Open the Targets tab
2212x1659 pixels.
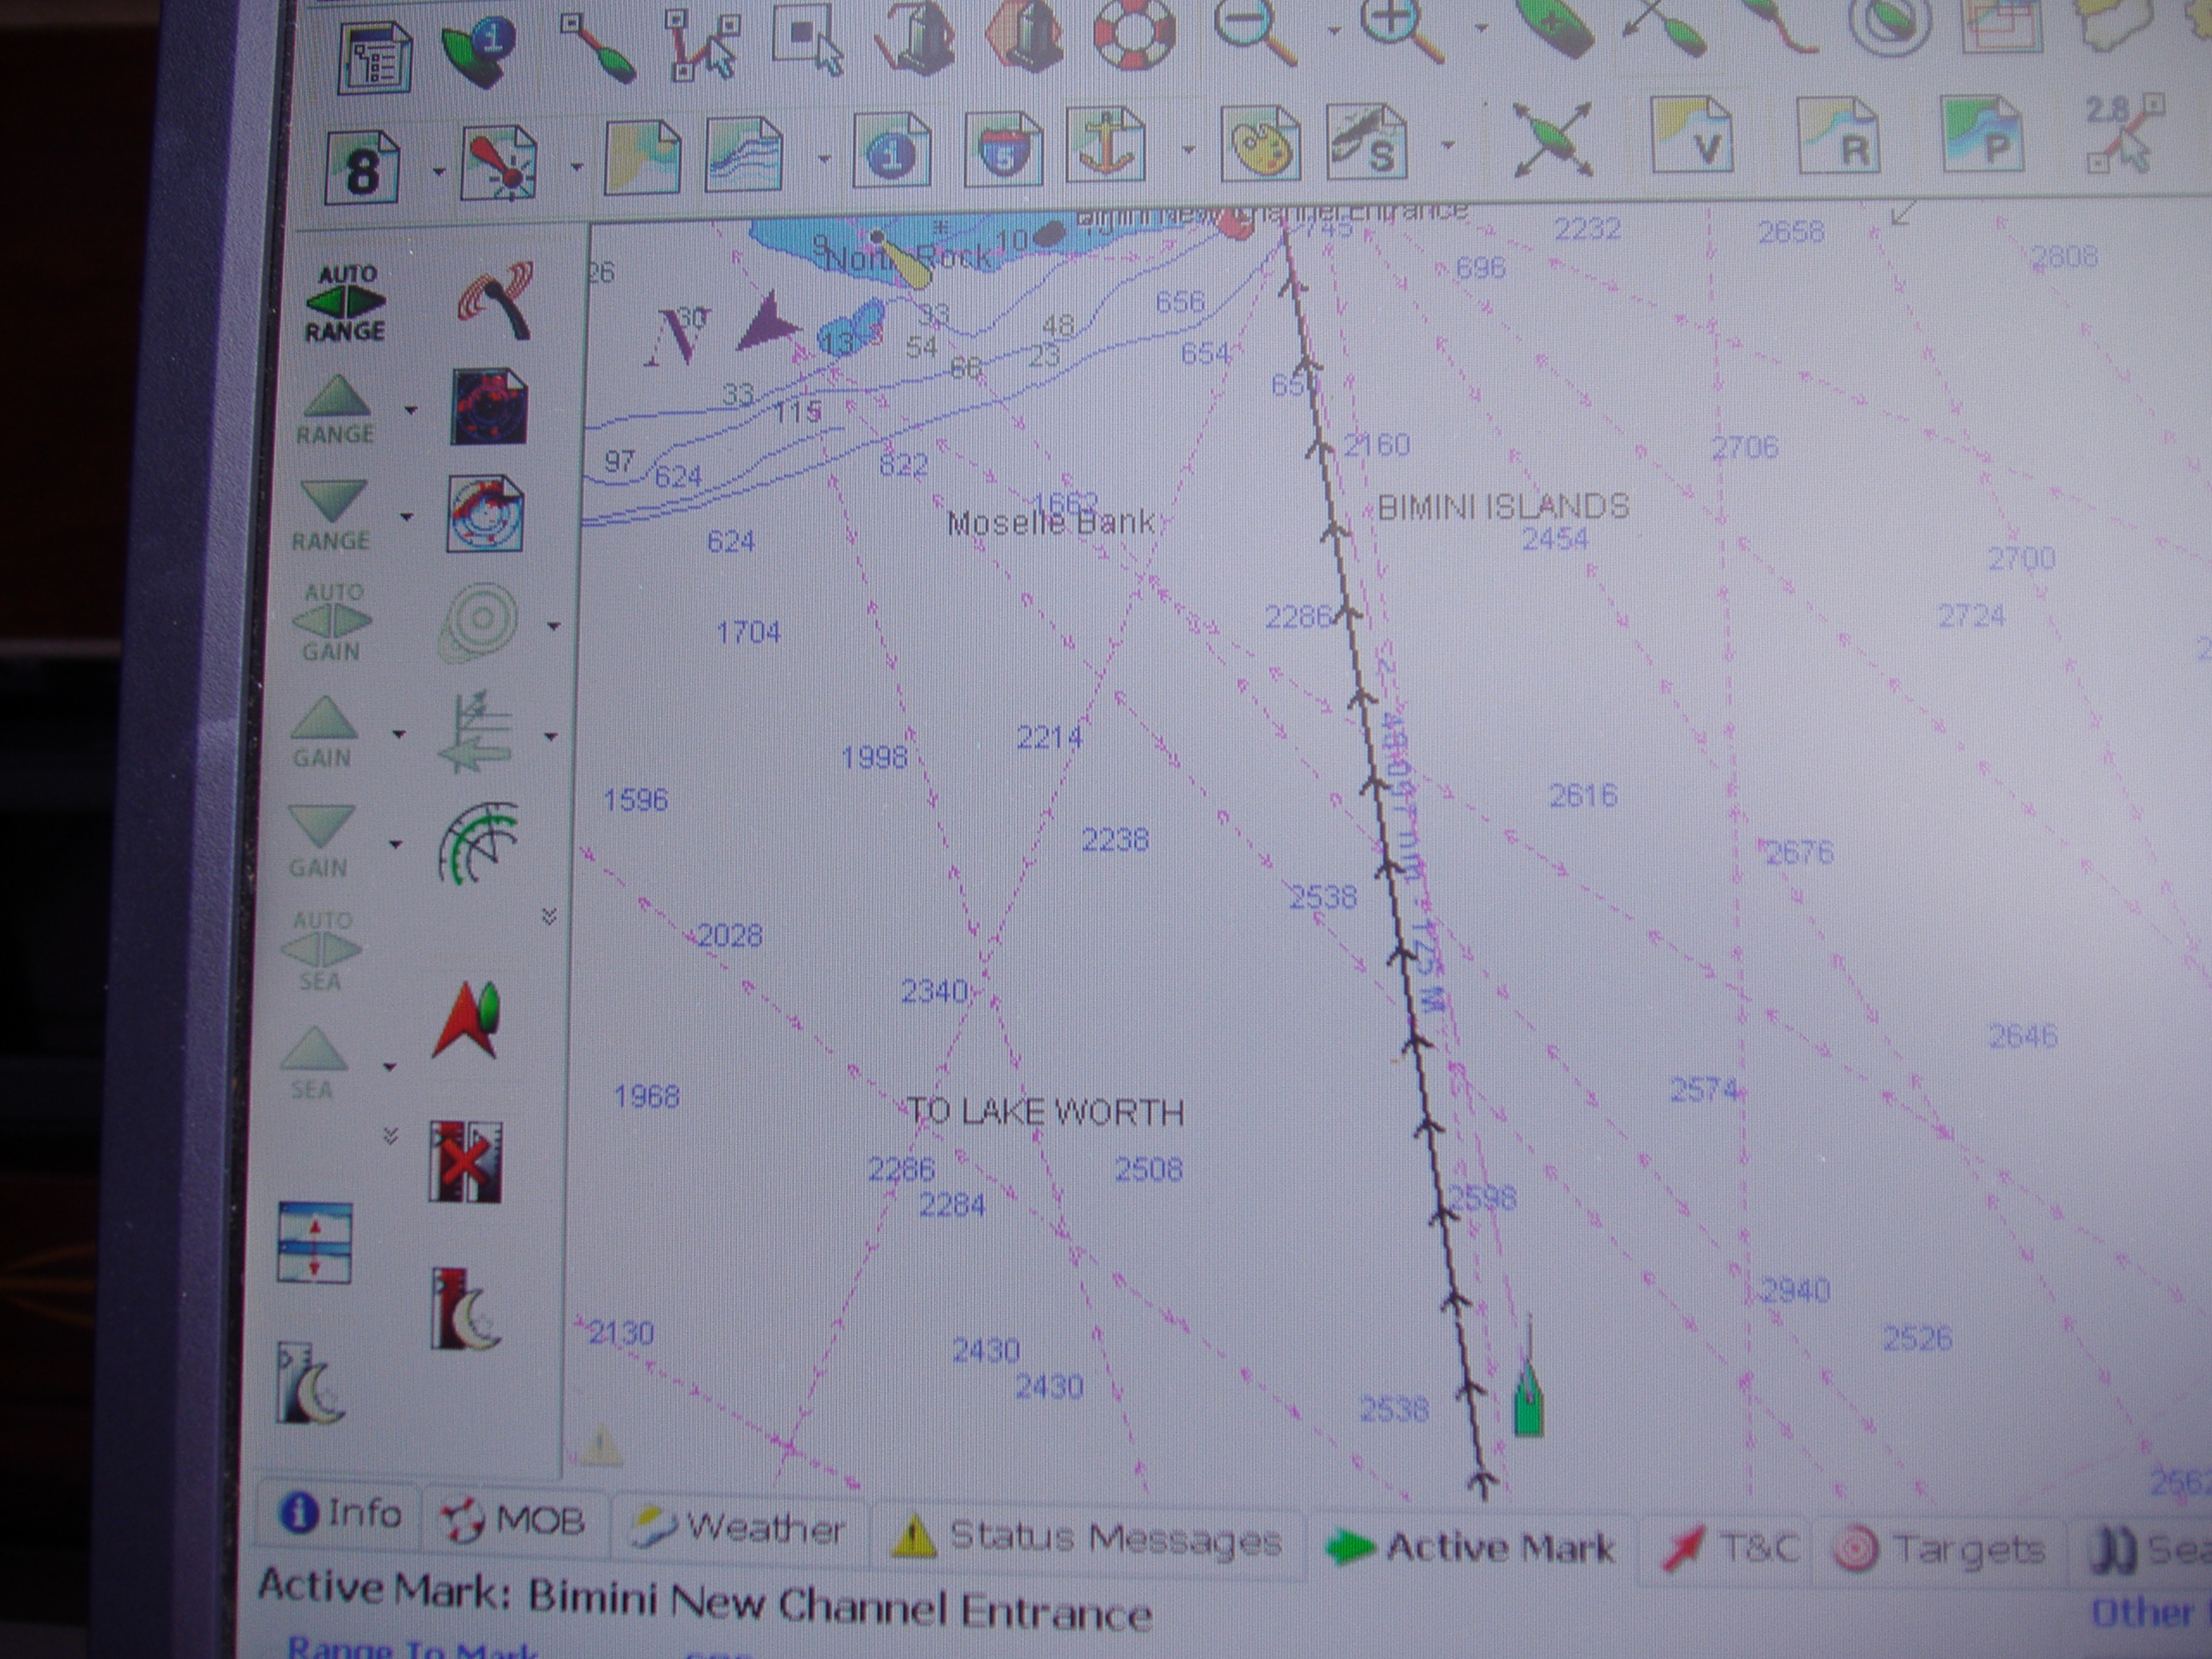(x=1939, y=1551)
